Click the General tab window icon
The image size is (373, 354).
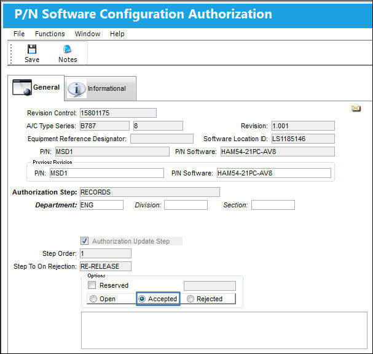point(22,87)
